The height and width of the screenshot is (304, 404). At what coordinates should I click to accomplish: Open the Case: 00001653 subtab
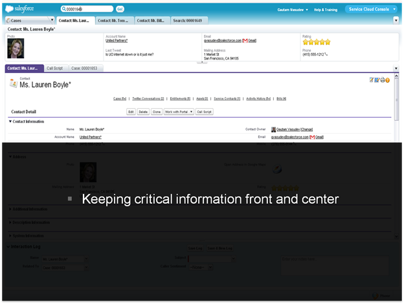pos(85,68)
